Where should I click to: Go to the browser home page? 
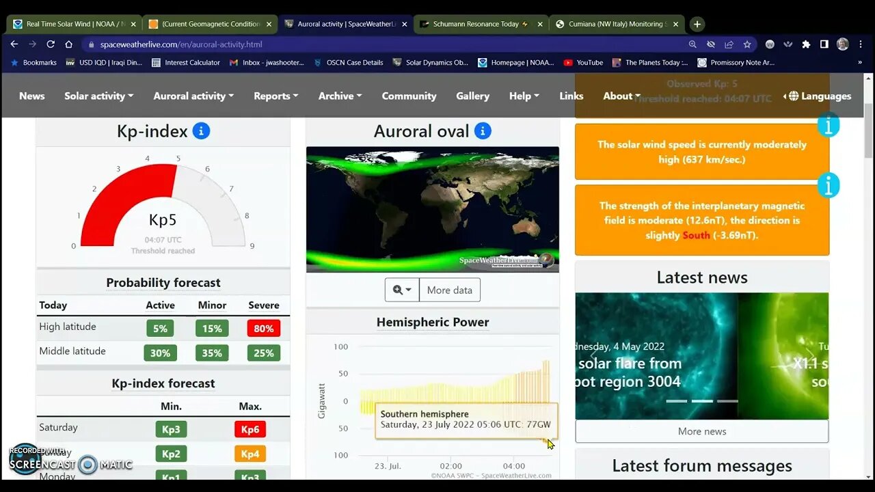tap(68, 44)
